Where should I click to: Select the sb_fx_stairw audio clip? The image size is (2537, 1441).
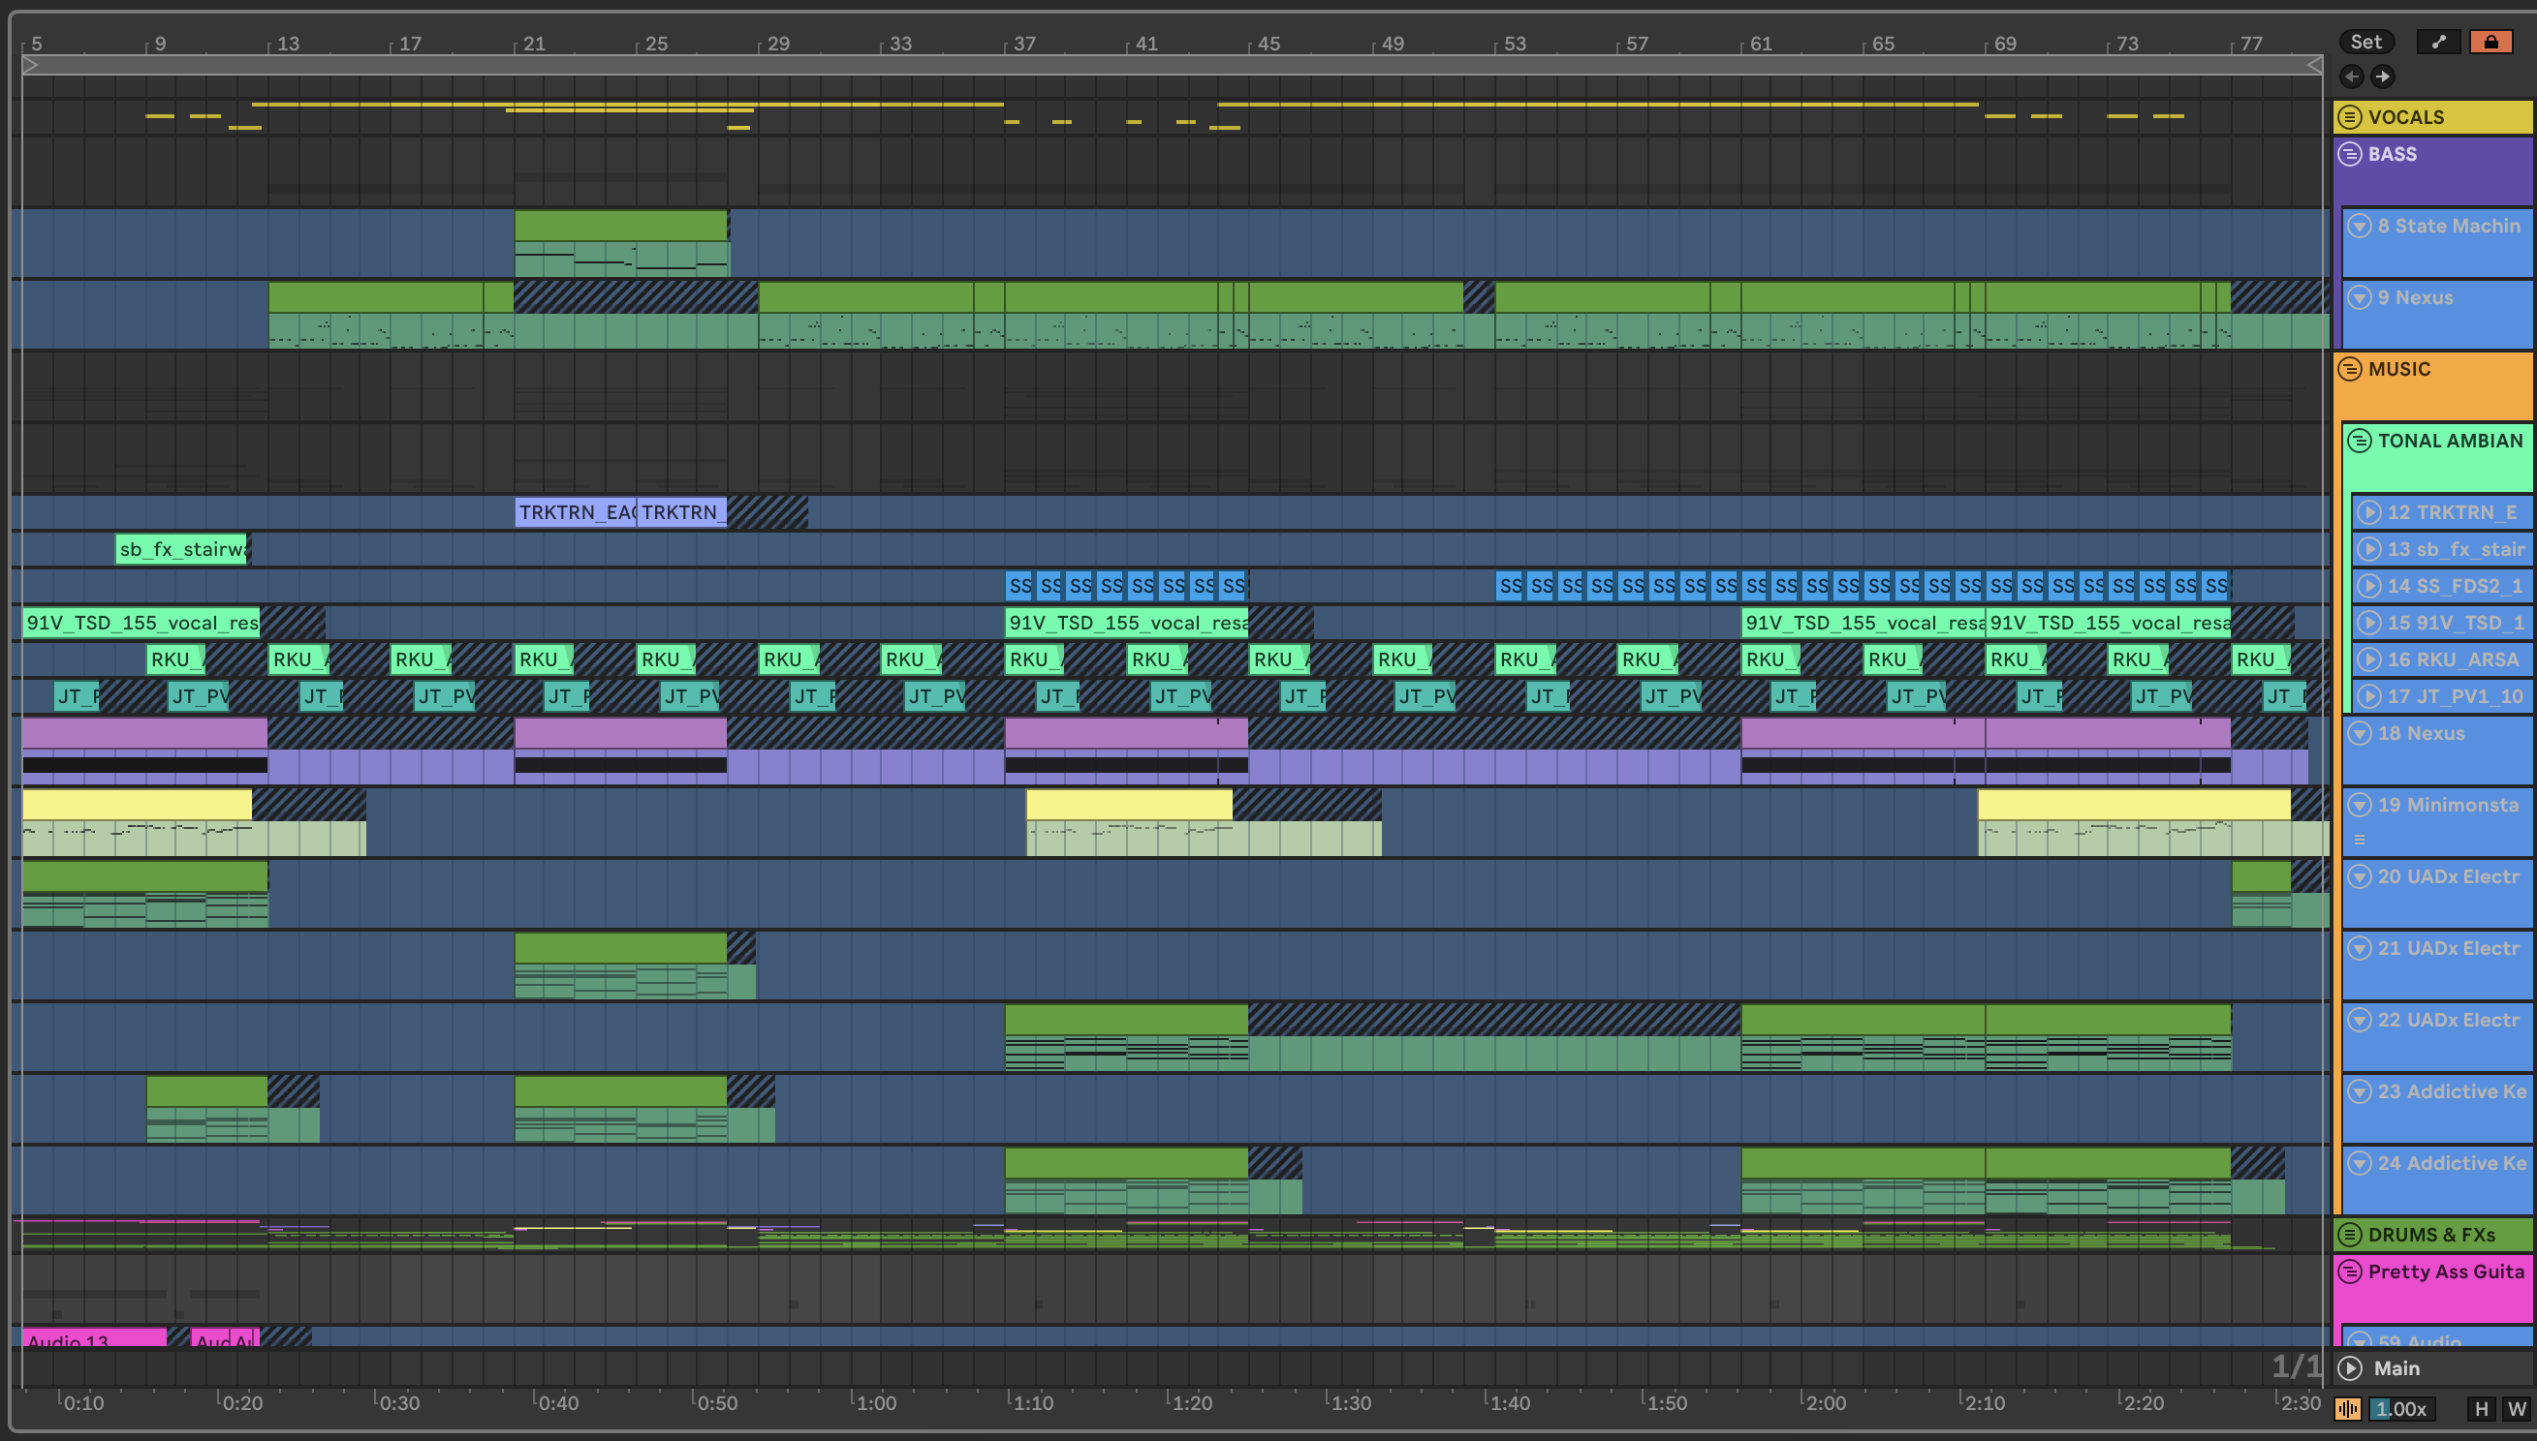pyautogui.click(x=182, y=549)
